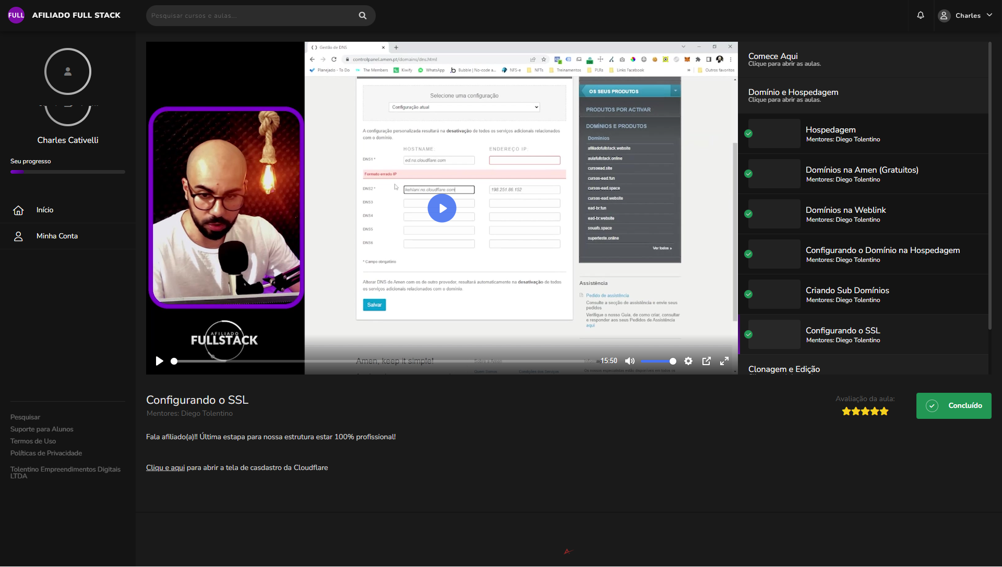
Task: Go to Início in sidebar
Action: [45, 210]
